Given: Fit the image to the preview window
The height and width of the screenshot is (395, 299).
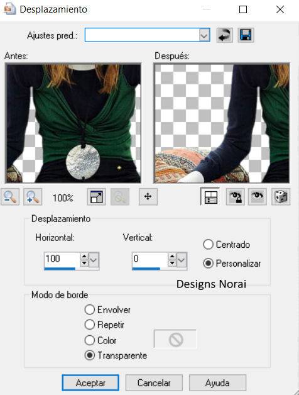Looking at the screenshot, I should click(x=96, y=197).
